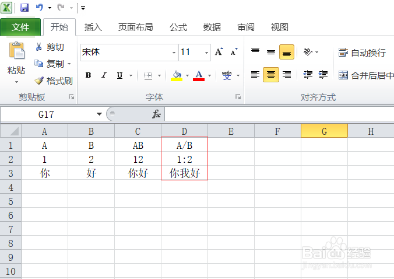Decrease font size with the small A
Image resolution: width=394 pixels, height=279 pixels.
coord(234,52)
